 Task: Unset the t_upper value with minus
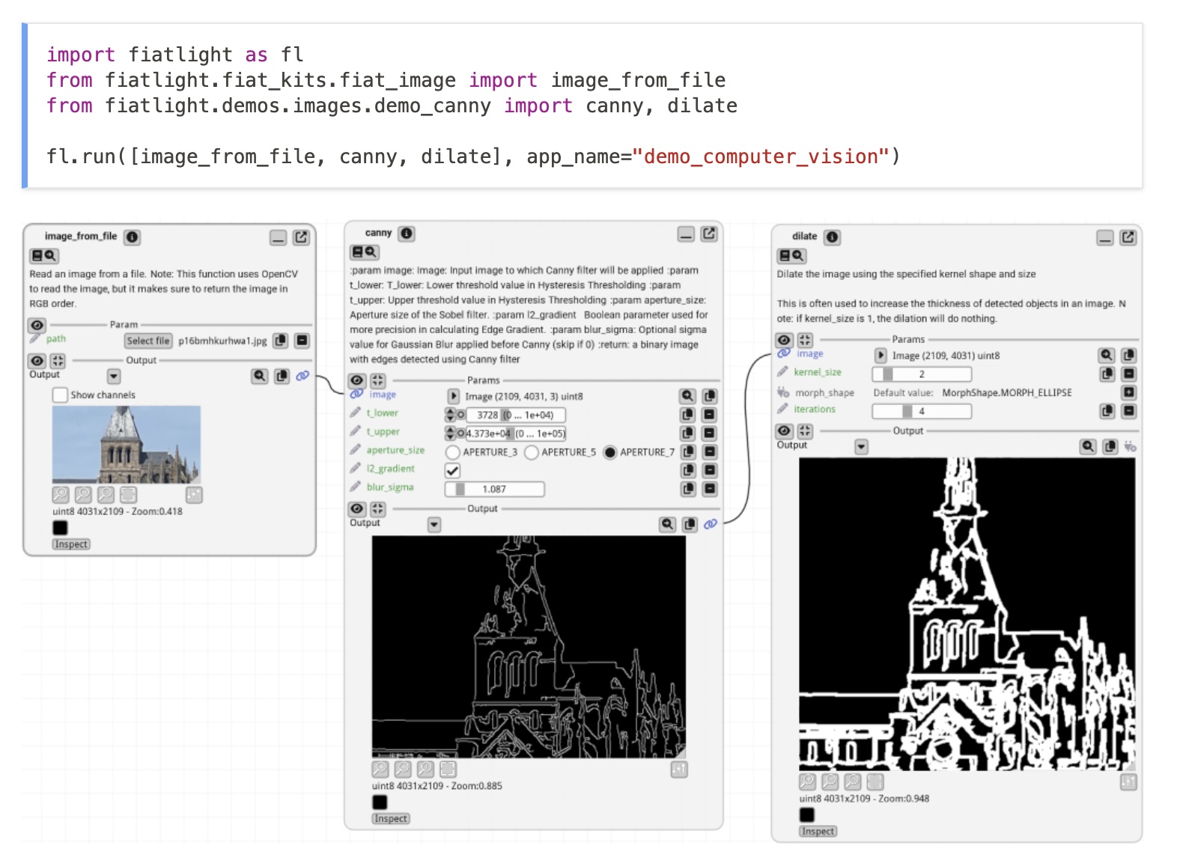click(x=710, y=433)
